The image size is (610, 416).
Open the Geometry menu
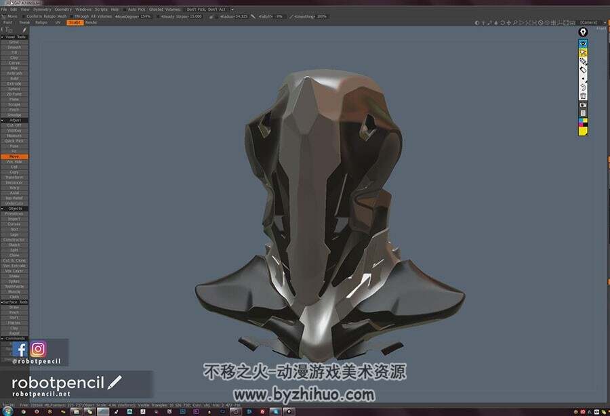63,9
